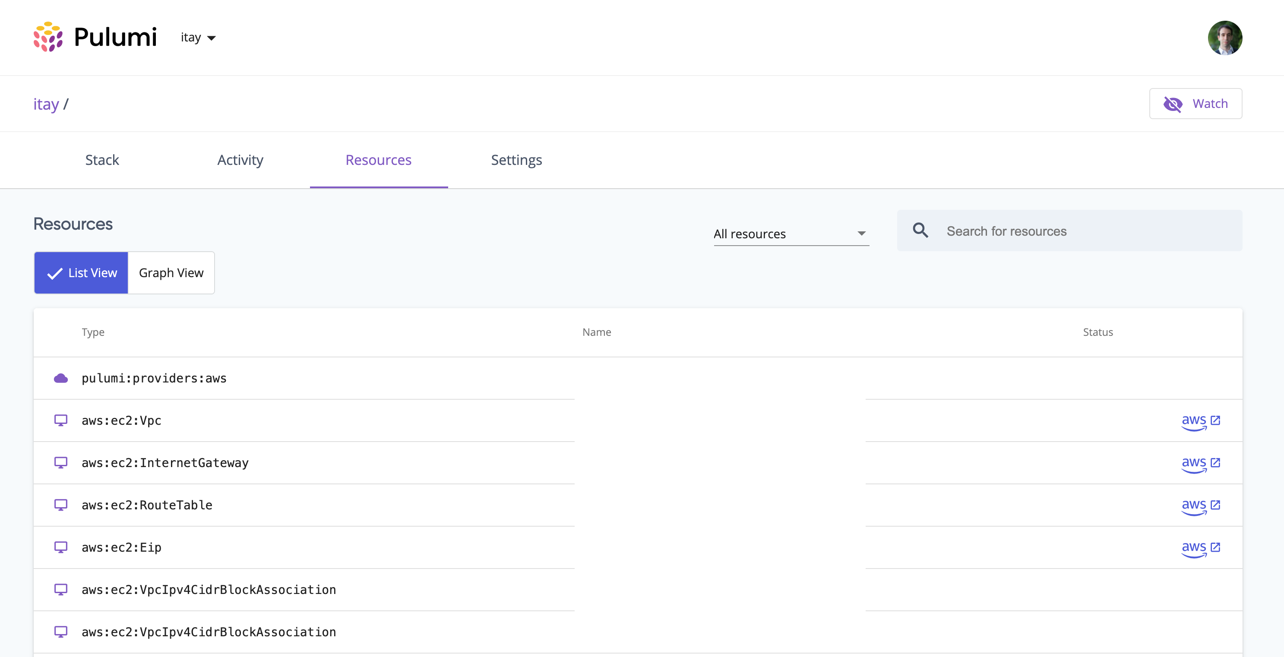Focus the Search for resources field
This screenshot has height=657, width=1284.
tap(1069, 231)
